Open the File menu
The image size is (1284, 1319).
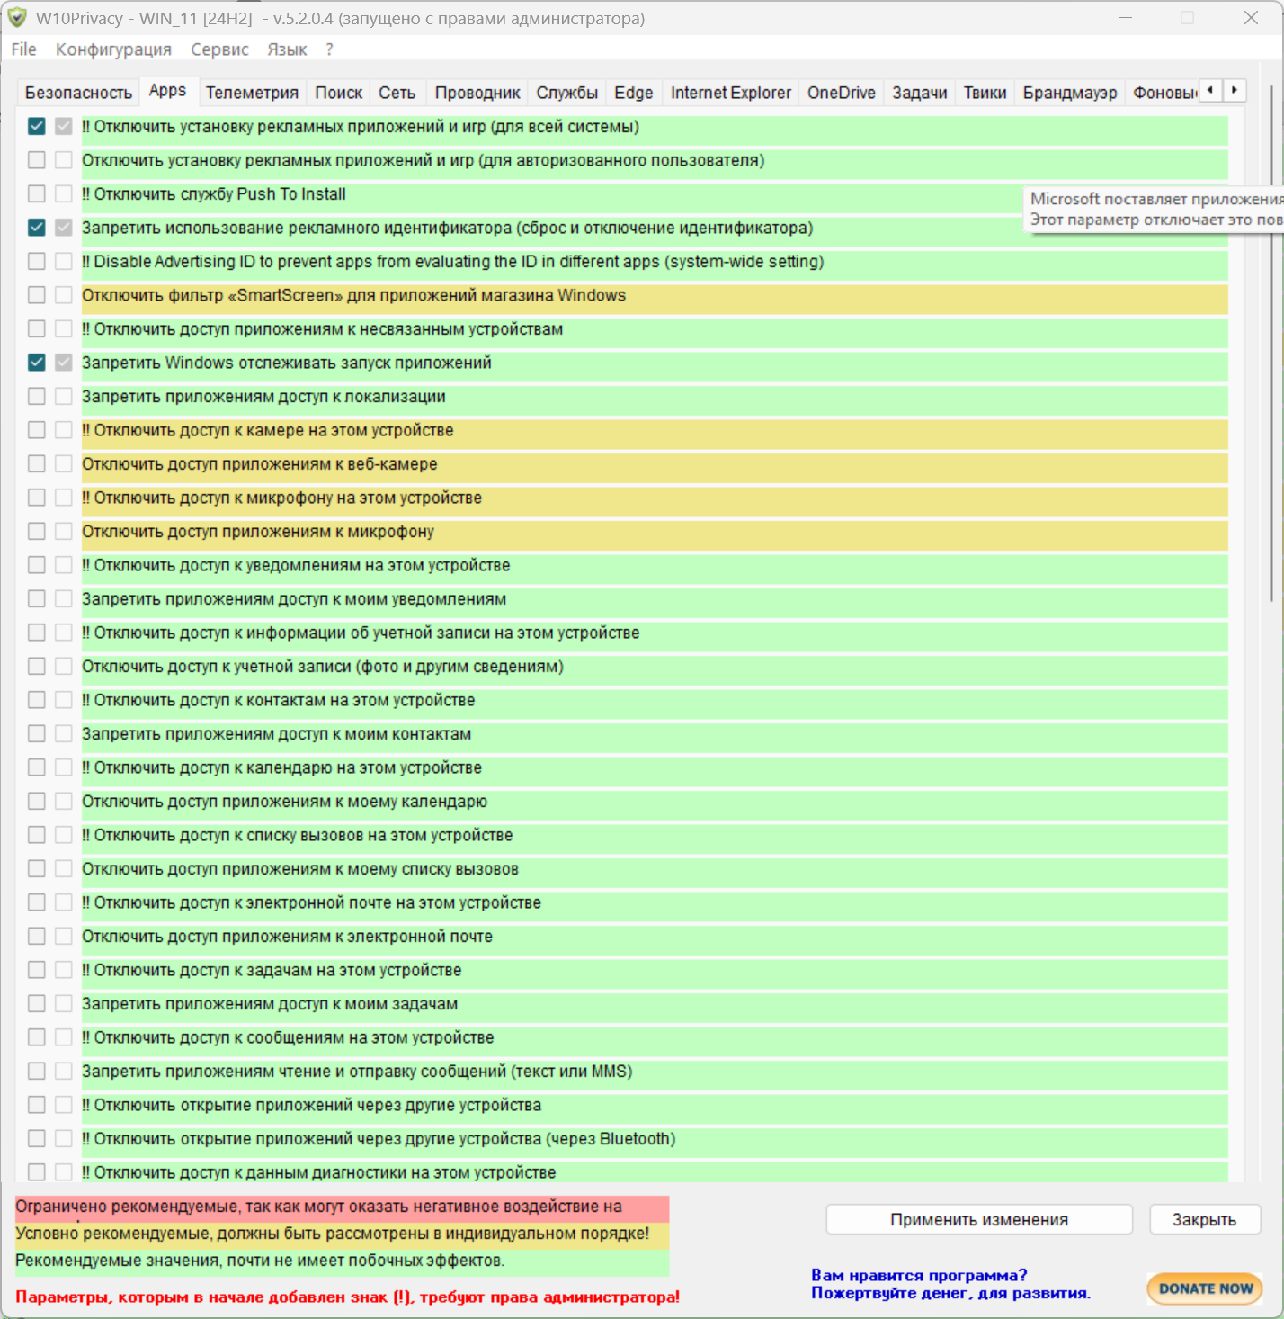click(23, 49)
